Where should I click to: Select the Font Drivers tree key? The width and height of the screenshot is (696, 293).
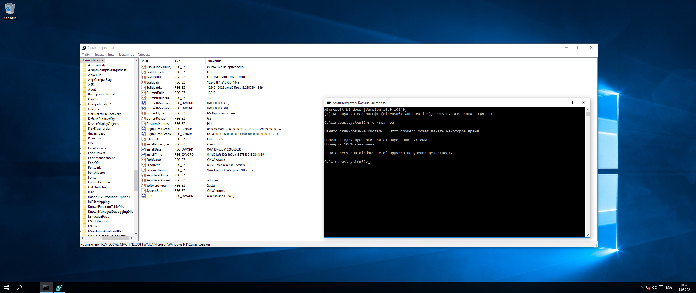tap(97, 153)
